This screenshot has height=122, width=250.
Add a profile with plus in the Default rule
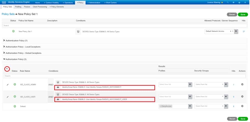[190, 106]
